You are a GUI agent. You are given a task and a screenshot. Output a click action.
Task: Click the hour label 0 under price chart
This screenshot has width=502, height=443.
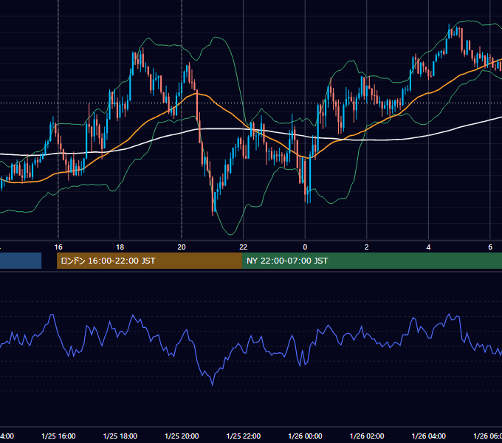[x=305, y=247]
